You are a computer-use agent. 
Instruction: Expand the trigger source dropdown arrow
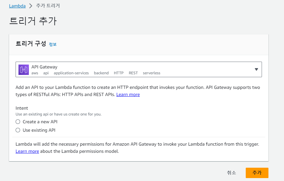(x=256, y=69)
